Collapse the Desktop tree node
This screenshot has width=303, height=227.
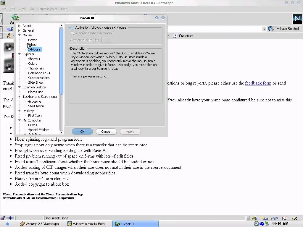pos(19,111)
